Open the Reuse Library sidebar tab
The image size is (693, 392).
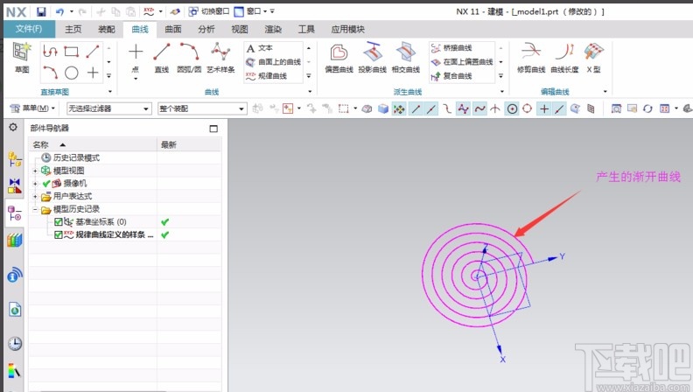click(x=14, y=240)
